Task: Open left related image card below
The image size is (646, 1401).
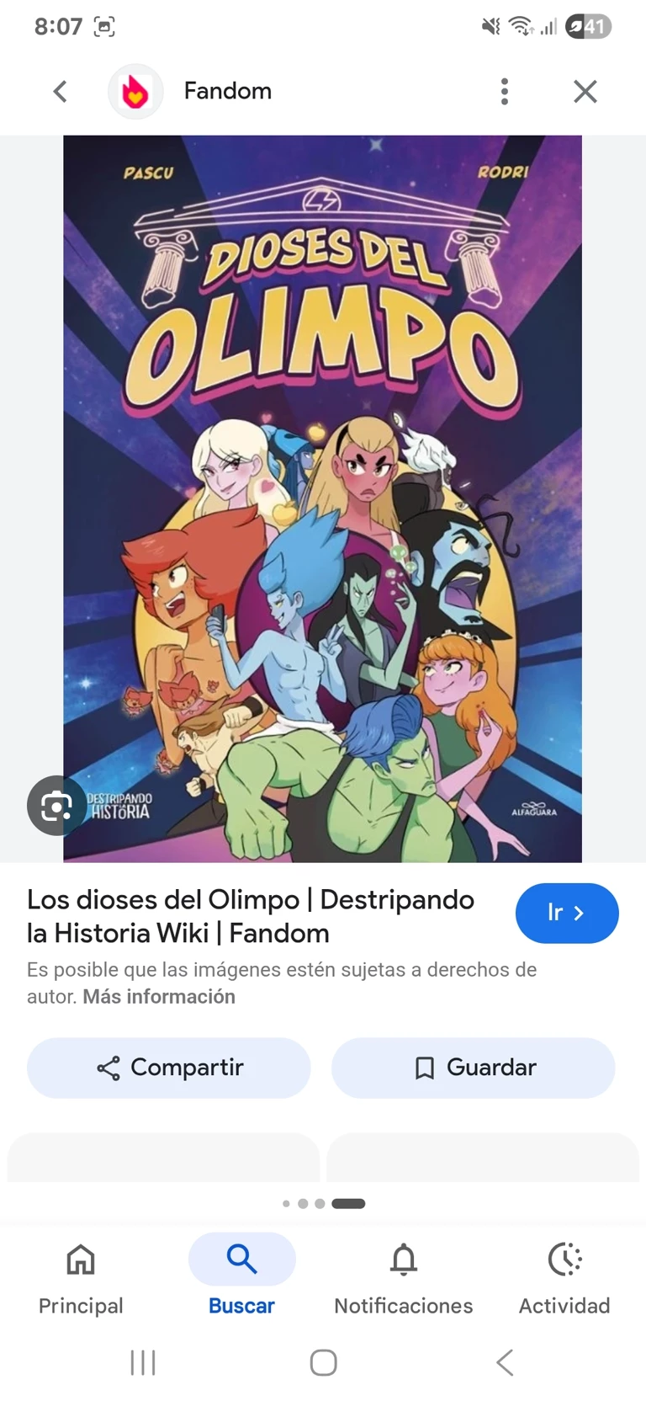Action: coord(163,1157)
